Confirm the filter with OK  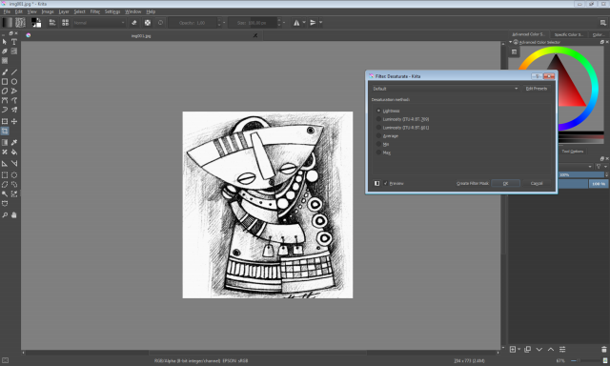tap(505, 183)
